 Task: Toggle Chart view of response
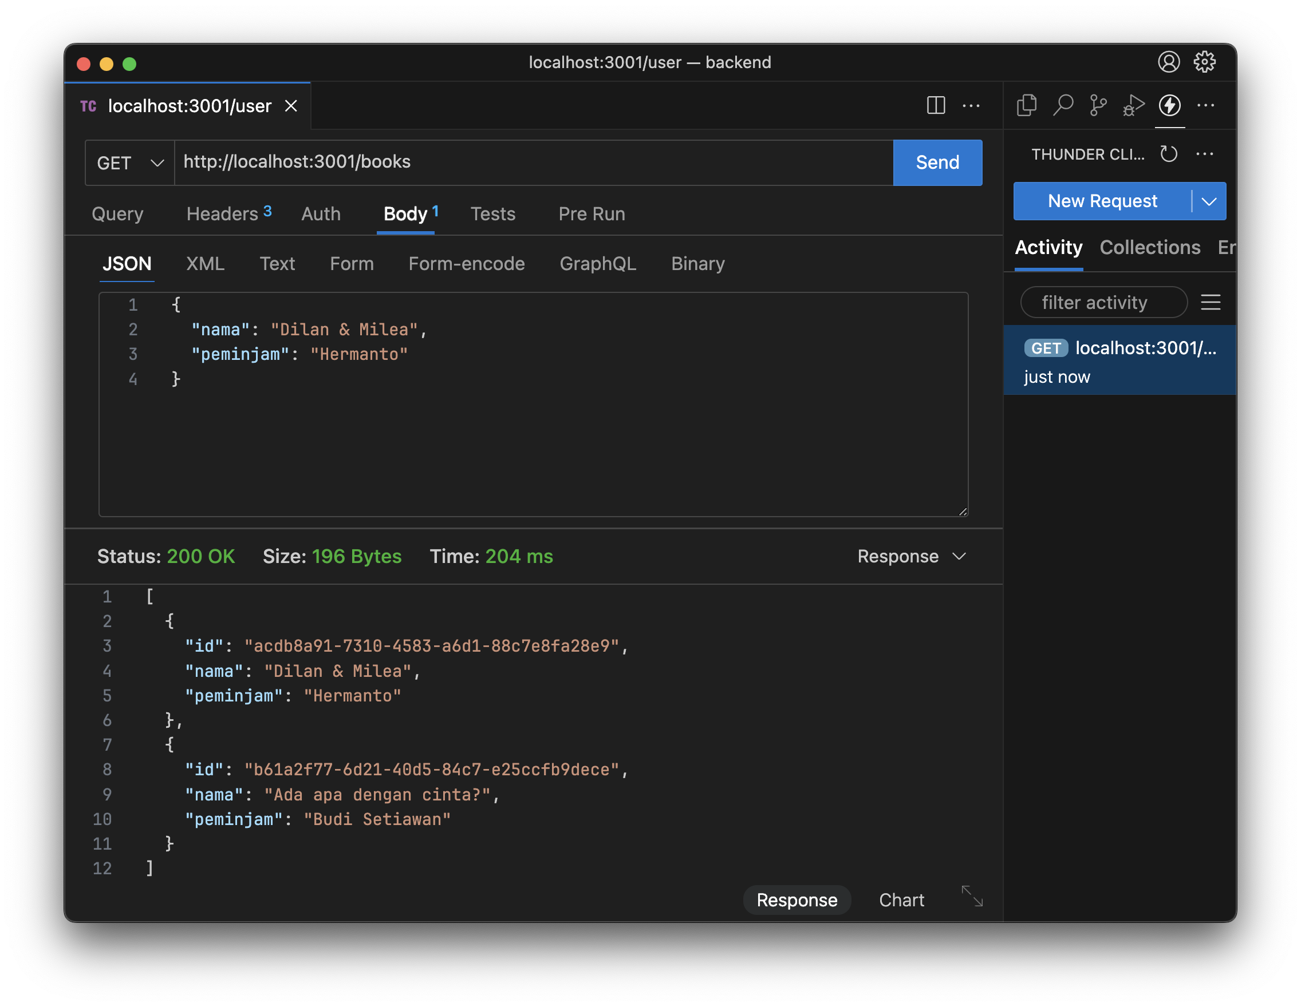(901, 900)
